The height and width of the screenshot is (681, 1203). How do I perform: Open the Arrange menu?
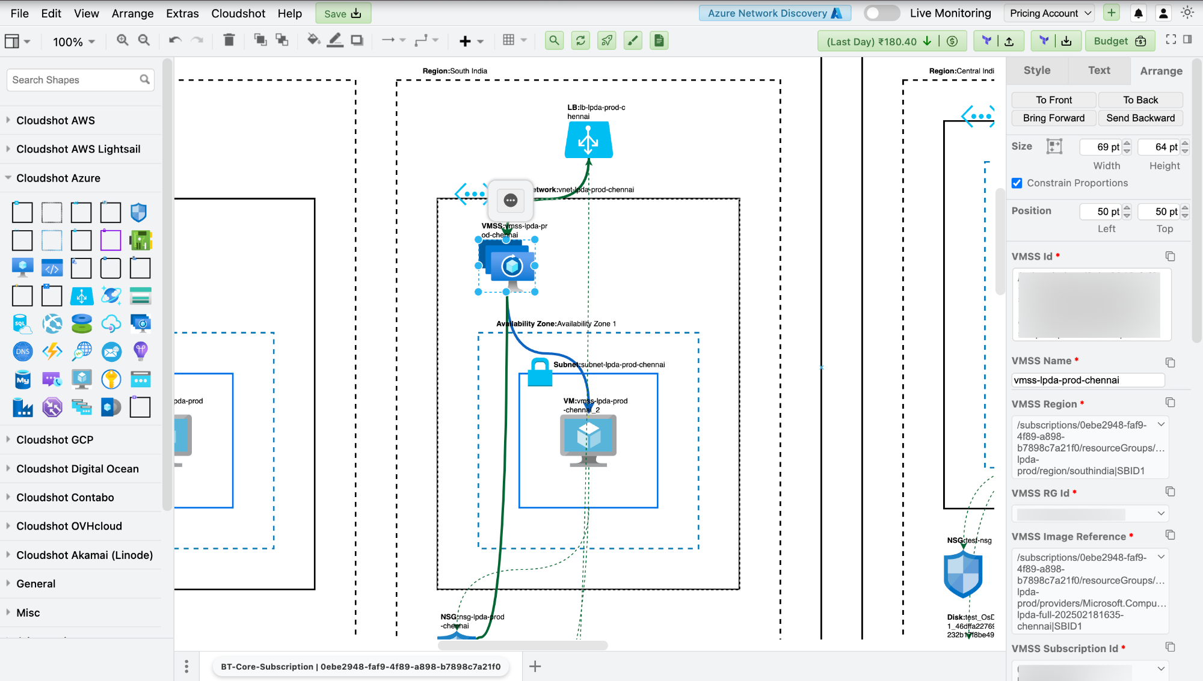(132, 13)
